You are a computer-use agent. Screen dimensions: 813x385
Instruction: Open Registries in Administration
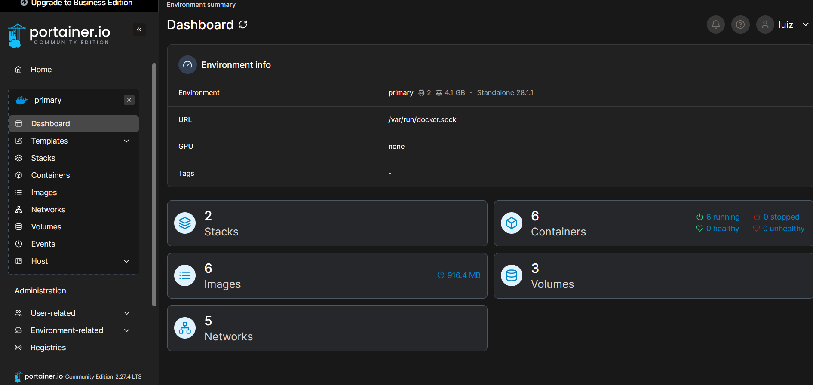coord(48,348)
